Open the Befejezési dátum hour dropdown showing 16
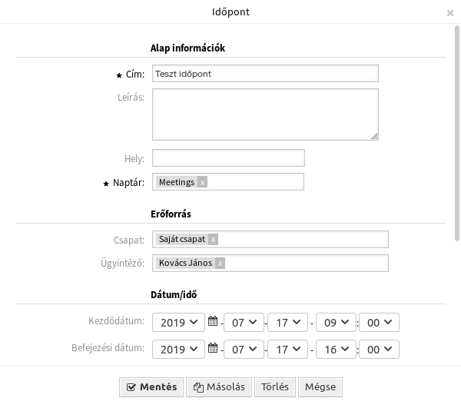Viewport: 461px width, 408px height. pos(336,349)
